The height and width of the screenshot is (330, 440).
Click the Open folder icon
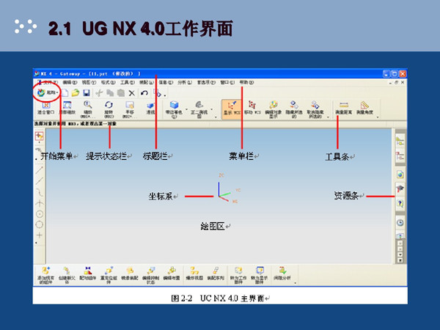[76, 93]
